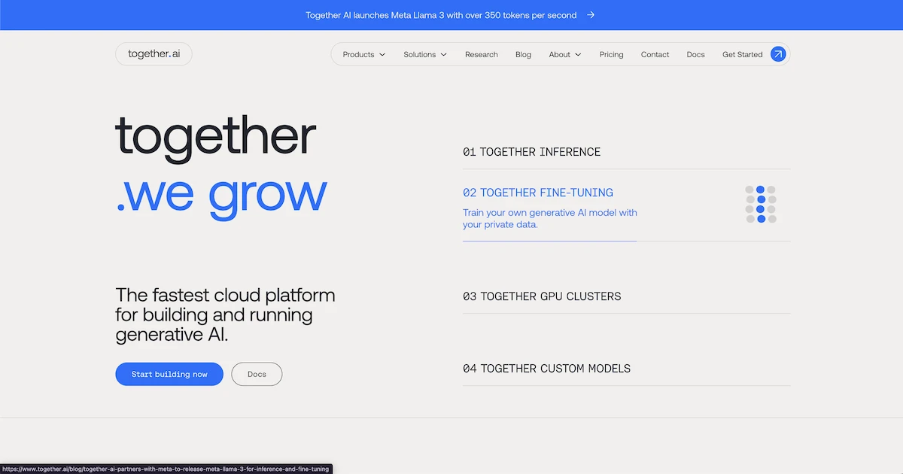Click the Start building now button

click(169, 374)
